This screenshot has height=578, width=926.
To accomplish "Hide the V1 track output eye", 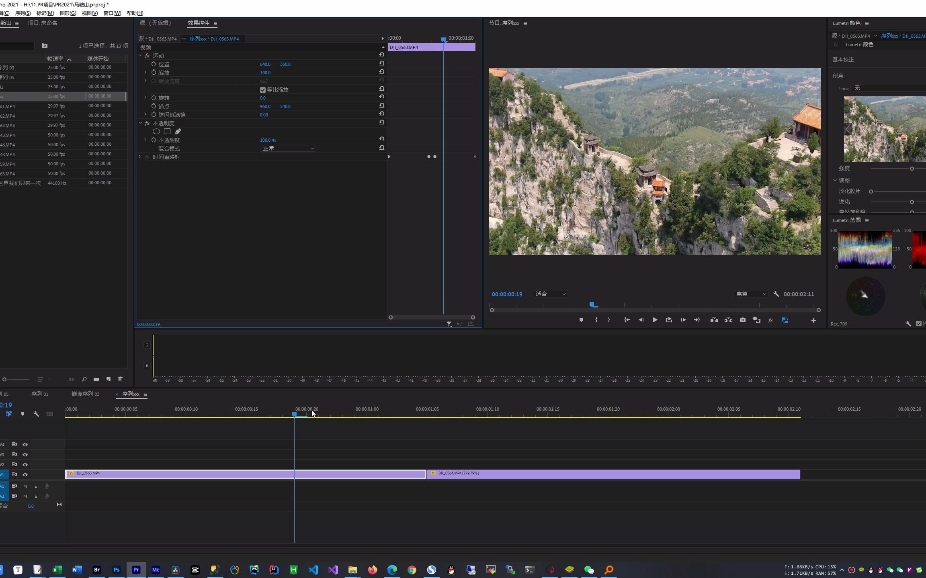I will [x=25, y=474].
